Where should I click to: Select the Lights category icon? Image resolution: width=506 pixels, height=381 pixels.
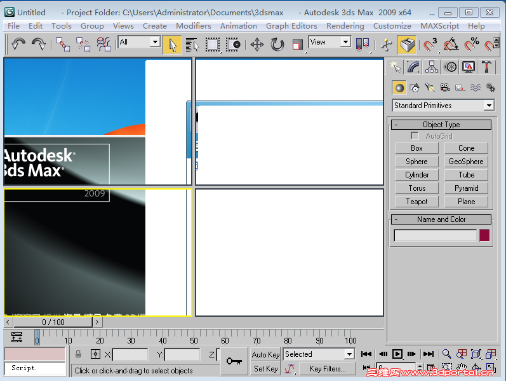430,88
